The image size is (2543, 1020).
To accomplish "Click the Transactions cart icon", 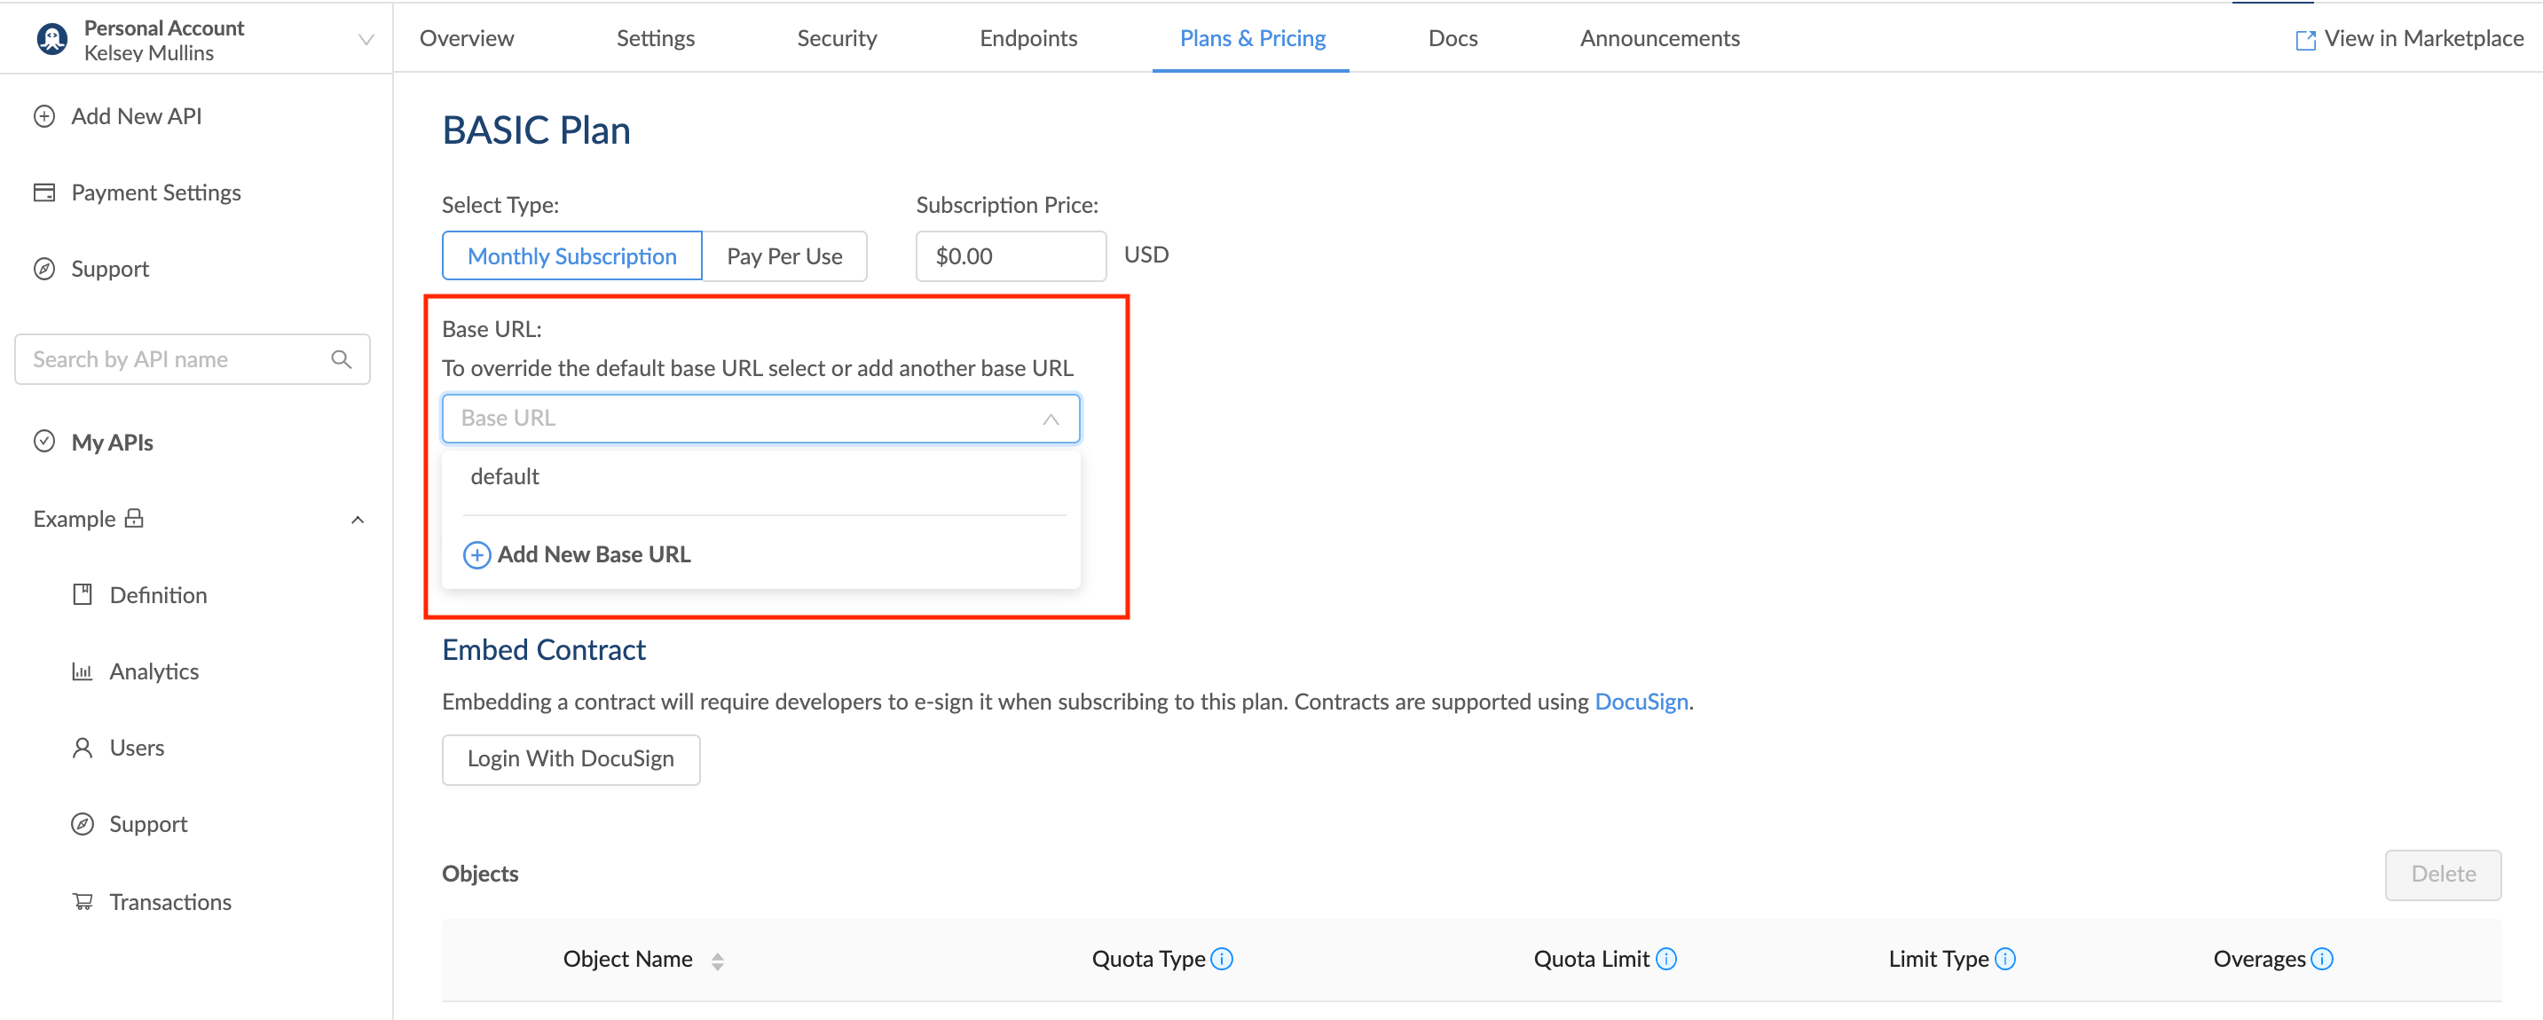I will (x=82, y=902).
